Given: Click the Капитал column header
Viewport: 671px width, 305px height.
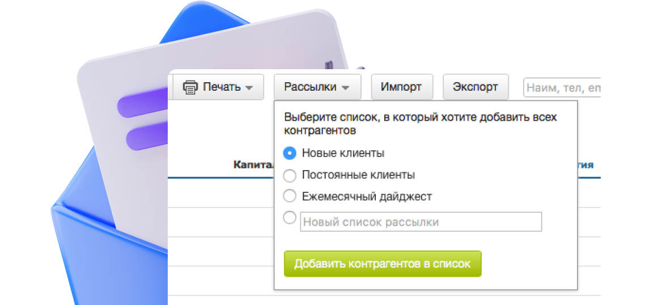Looking at the screenshot, I should [x=252, y=165].
